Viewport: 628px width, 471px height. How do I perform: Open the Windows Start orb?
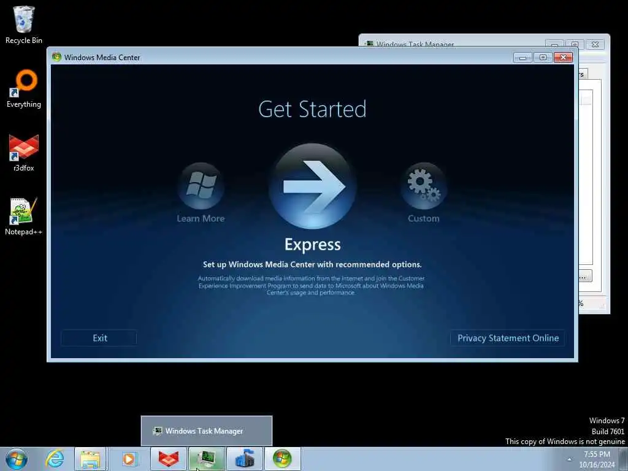point(17,459)
